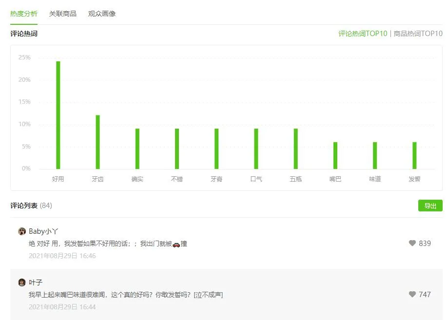The image size is (448, 320).
Task: Like 叶子's comment with the heart icon
Action: [x=413, y=294]
